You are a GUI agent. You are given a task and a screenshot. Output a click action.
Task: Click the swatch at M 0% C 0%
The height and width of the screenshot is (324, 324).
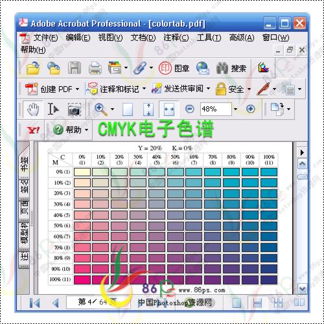82,172
